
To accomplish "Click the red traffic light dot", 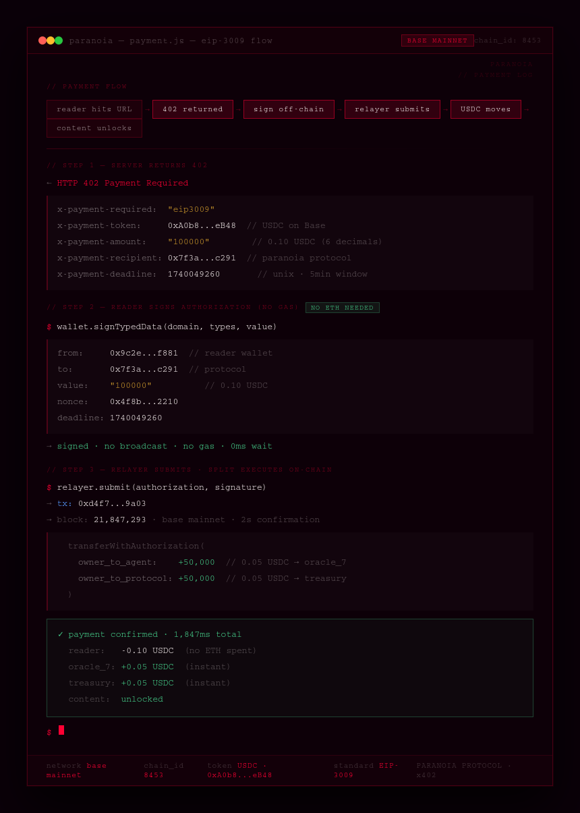I will click(x=41, y=40).
